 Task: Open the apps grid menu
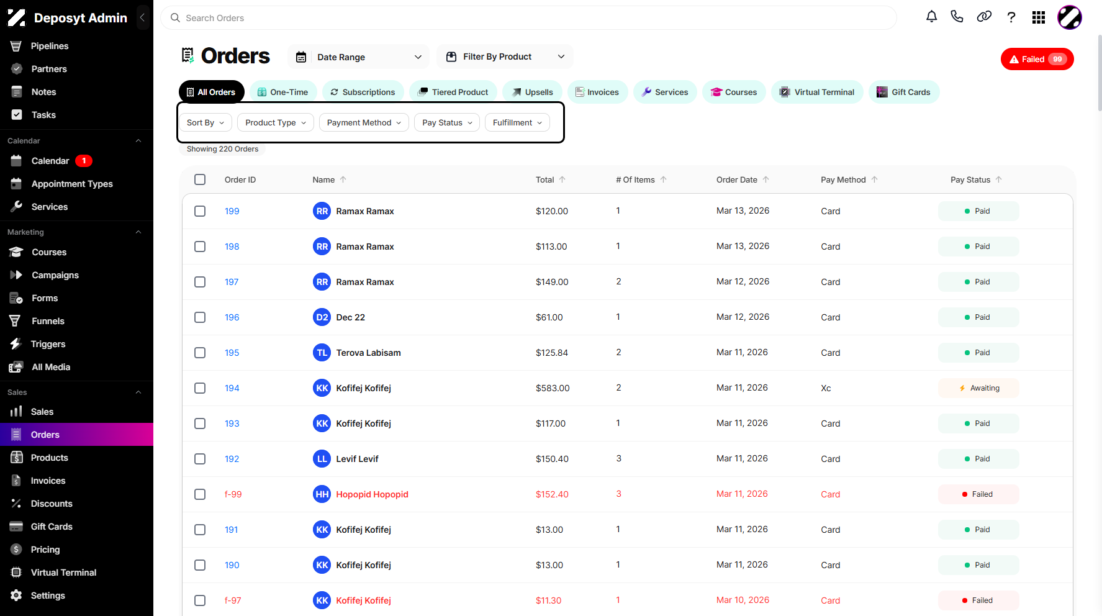(1039, 17)
